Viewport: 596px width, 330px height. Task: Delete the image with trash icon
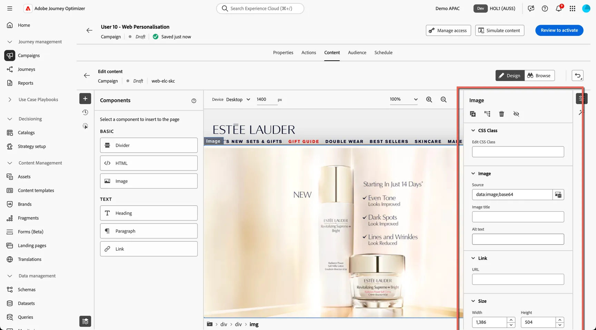pyautogui.click(x=501, y=114)
